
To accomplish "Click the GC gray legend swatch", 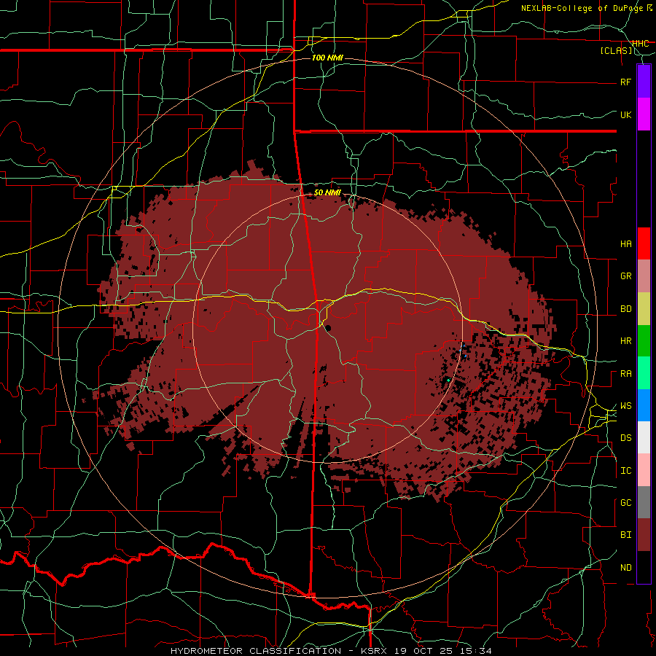I will tap(644, 502).
